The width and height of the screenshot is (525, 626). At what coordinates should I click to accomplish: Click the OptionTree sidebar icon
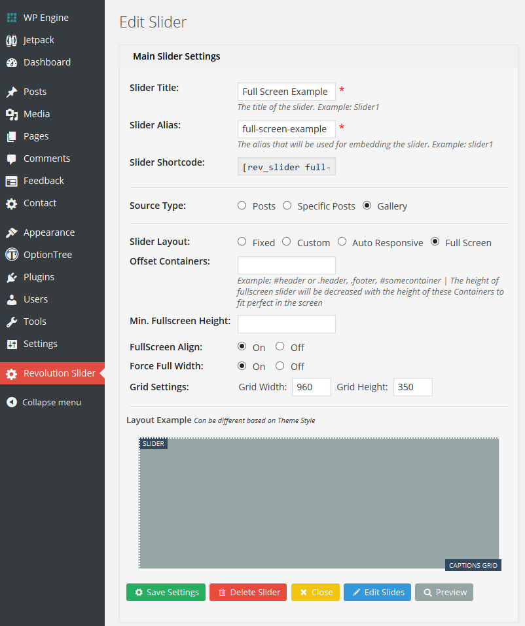point(12,254)
